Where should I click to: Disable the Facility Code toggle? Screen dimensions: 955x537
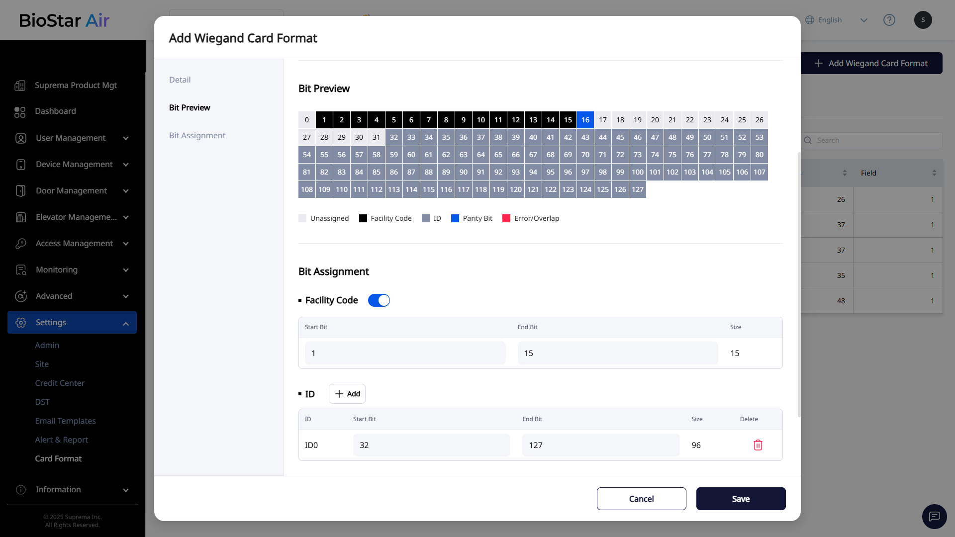coord(379,300)
